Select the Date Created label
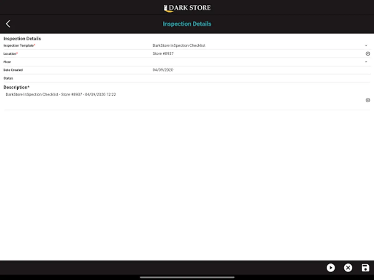Image resolution: width=374 pixels, height=280 pixels. 13,70
